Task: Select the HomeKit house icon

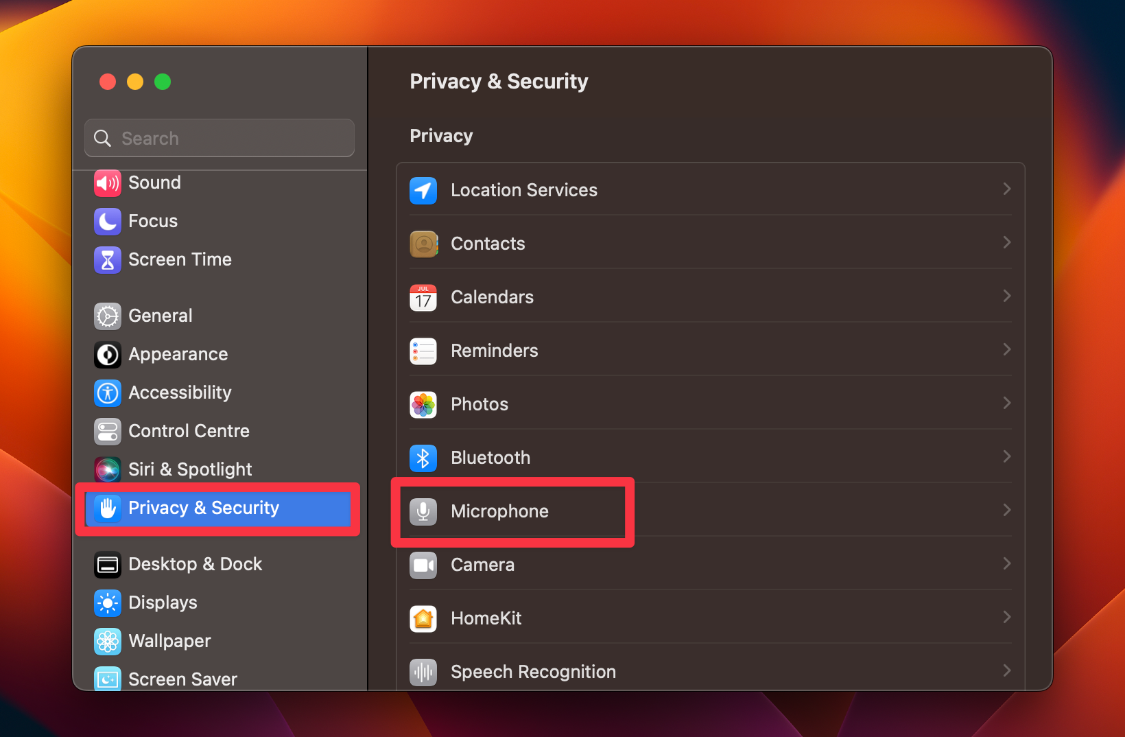Action: click(x=423, y=618)
